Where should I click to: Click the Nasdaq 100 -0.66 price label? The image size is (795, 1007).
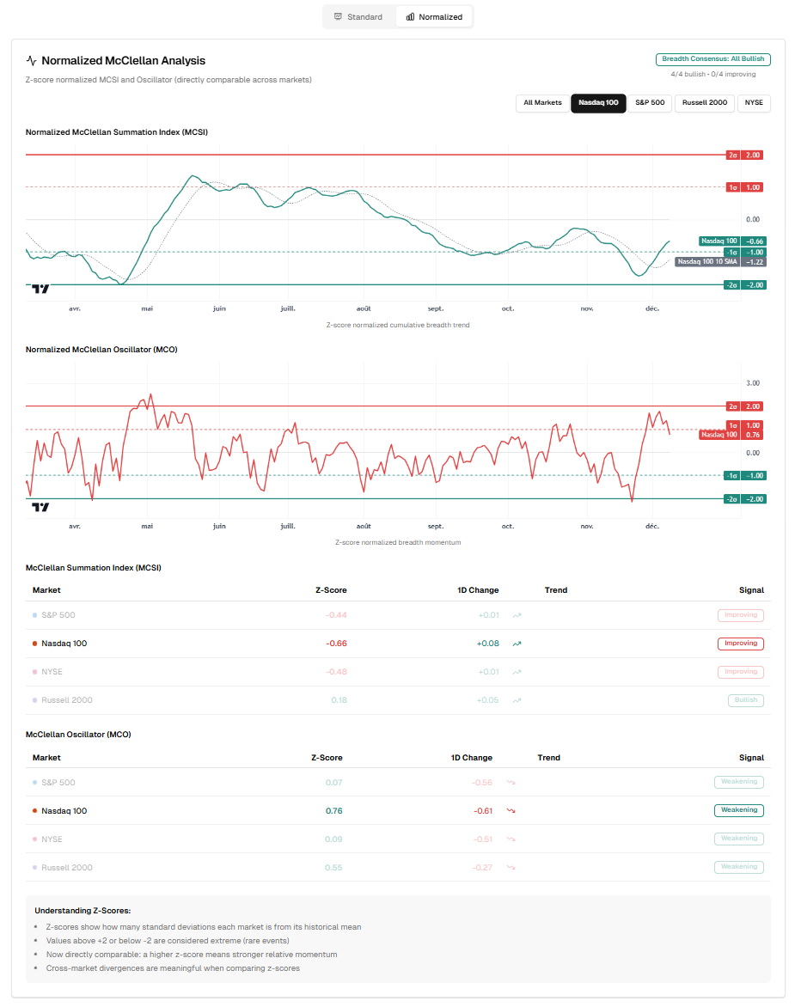(732, 241)
